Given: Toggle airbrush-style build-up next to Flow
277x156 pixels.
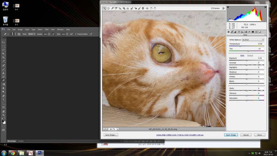Looking at the screenshot, I should tap(71, 34).
